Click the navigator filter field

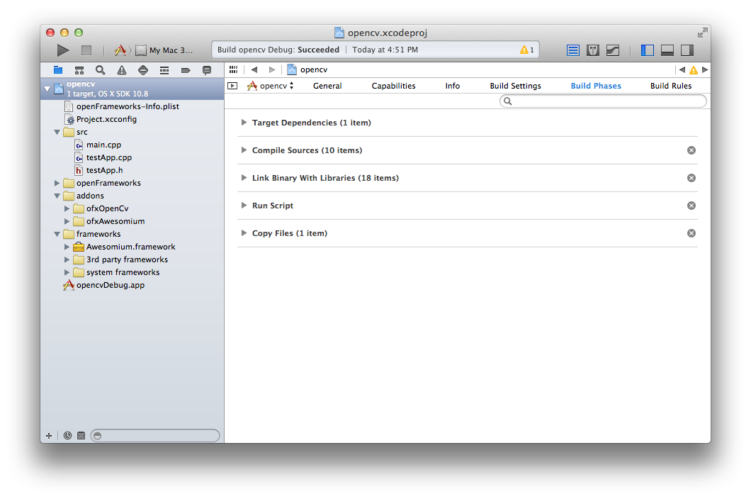154,436
